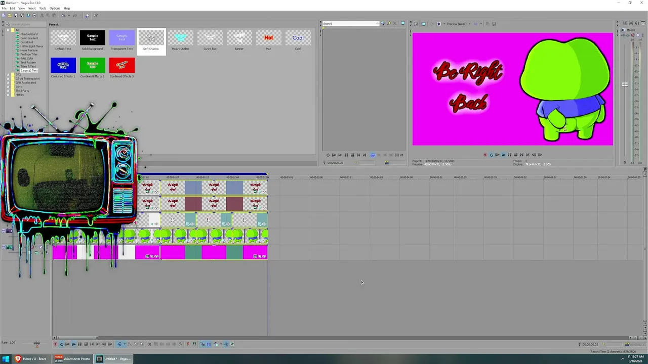Collapse the All folder in plug-in tree
This screenshot has width=648, height=364.
[8, 30]
